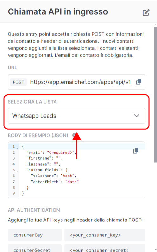Click the <your_consumer_key> placeholder value

pos(105,235)
